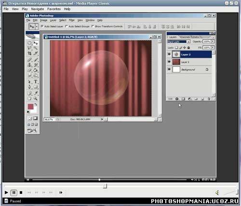Image resolution: width=241 pixels, height=206 pixels.
Task: Choose the Eraser tool
Action: tap(29, 70)
